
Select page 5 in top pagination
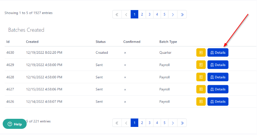(x=165, y=14)
